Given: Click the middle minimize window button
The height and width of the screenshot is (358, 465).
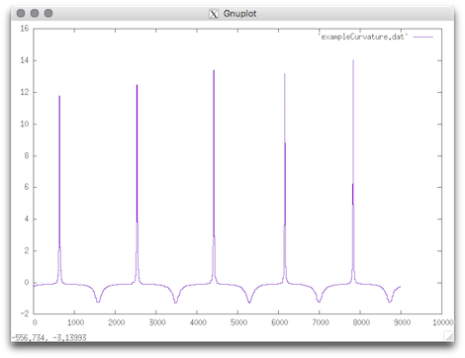Looking at the screenshot, I should coord(35,13).
